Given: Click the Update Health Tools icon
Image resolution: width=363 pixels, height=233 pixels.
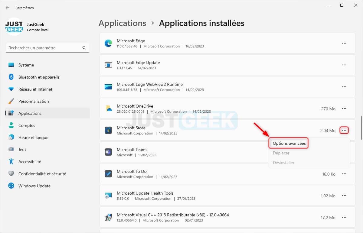Looking at the screenshot, I should 108,196.
